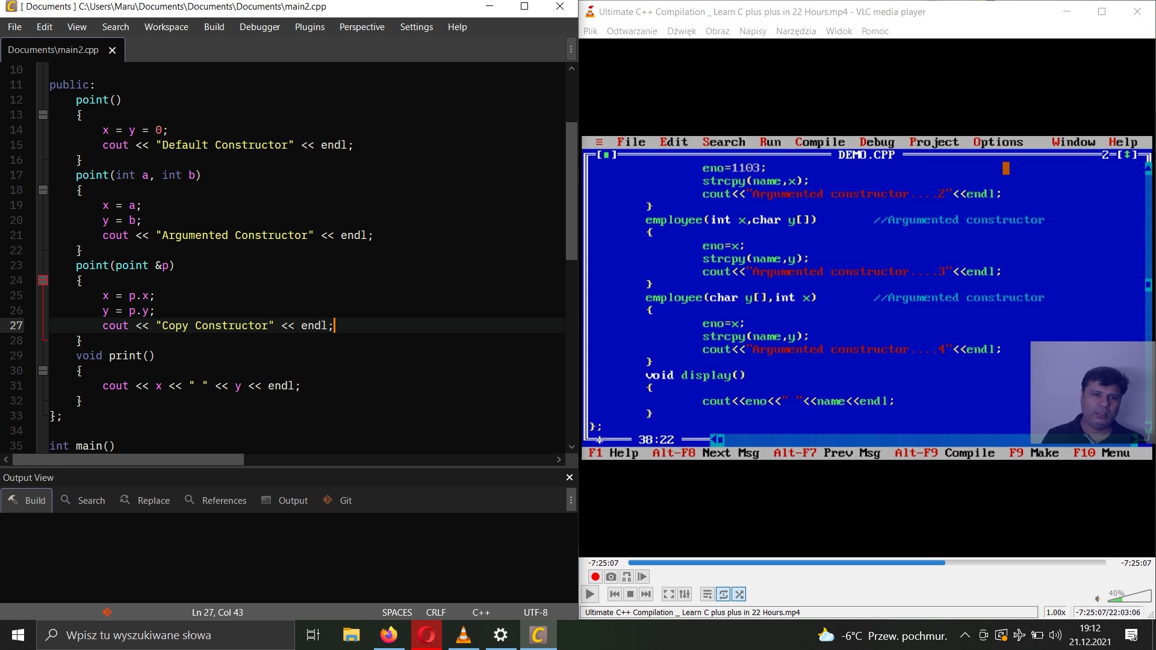
Task: Open VLC extended settings equalizer
Action: point(685,594)
